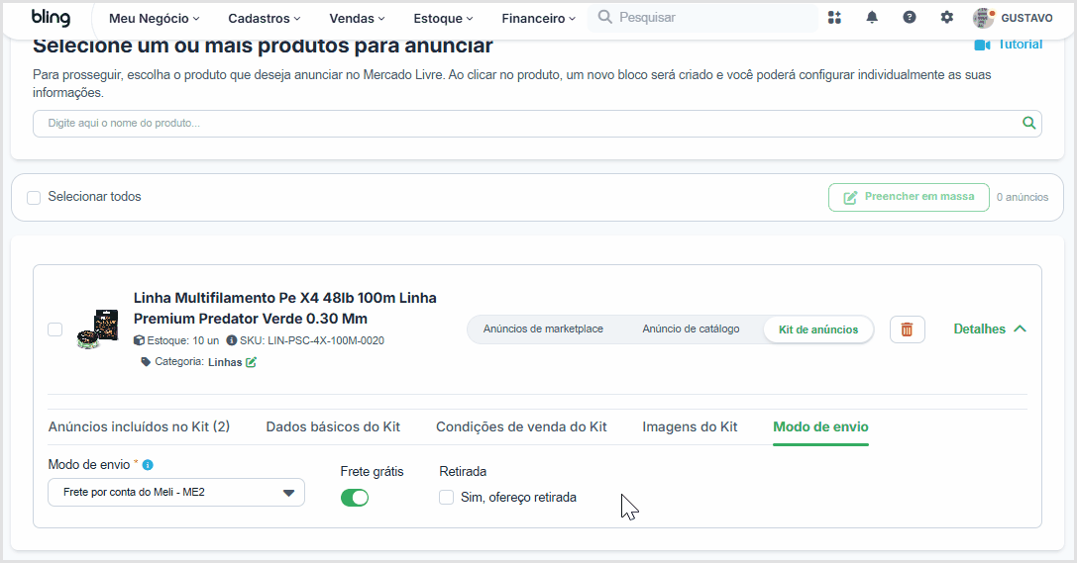Expand the Estoque menu
Screen dimensions: 1077x563
coord(443,19)
